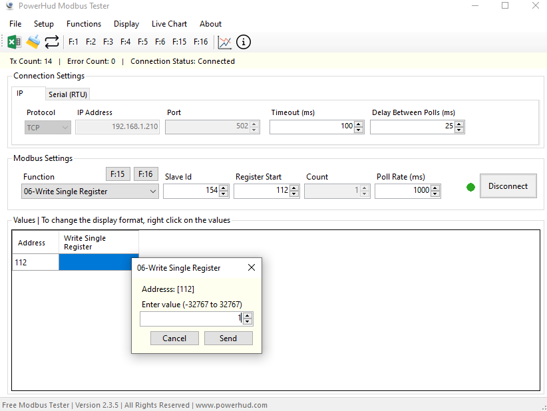Increase the Slave Id value
Screen dimensions: 547x411
click(x=224, y=188)
